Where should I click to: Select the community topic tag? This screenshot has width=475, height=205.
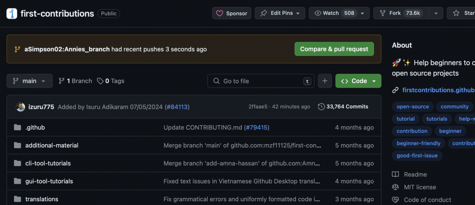455,107
